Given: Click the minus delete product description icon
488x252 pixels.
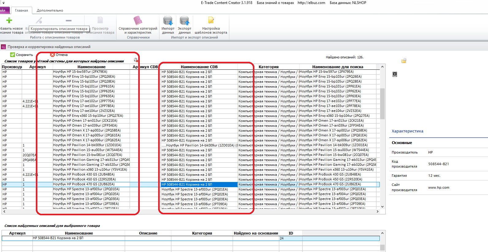Looking at the screenshot, I should pos(69,20).
